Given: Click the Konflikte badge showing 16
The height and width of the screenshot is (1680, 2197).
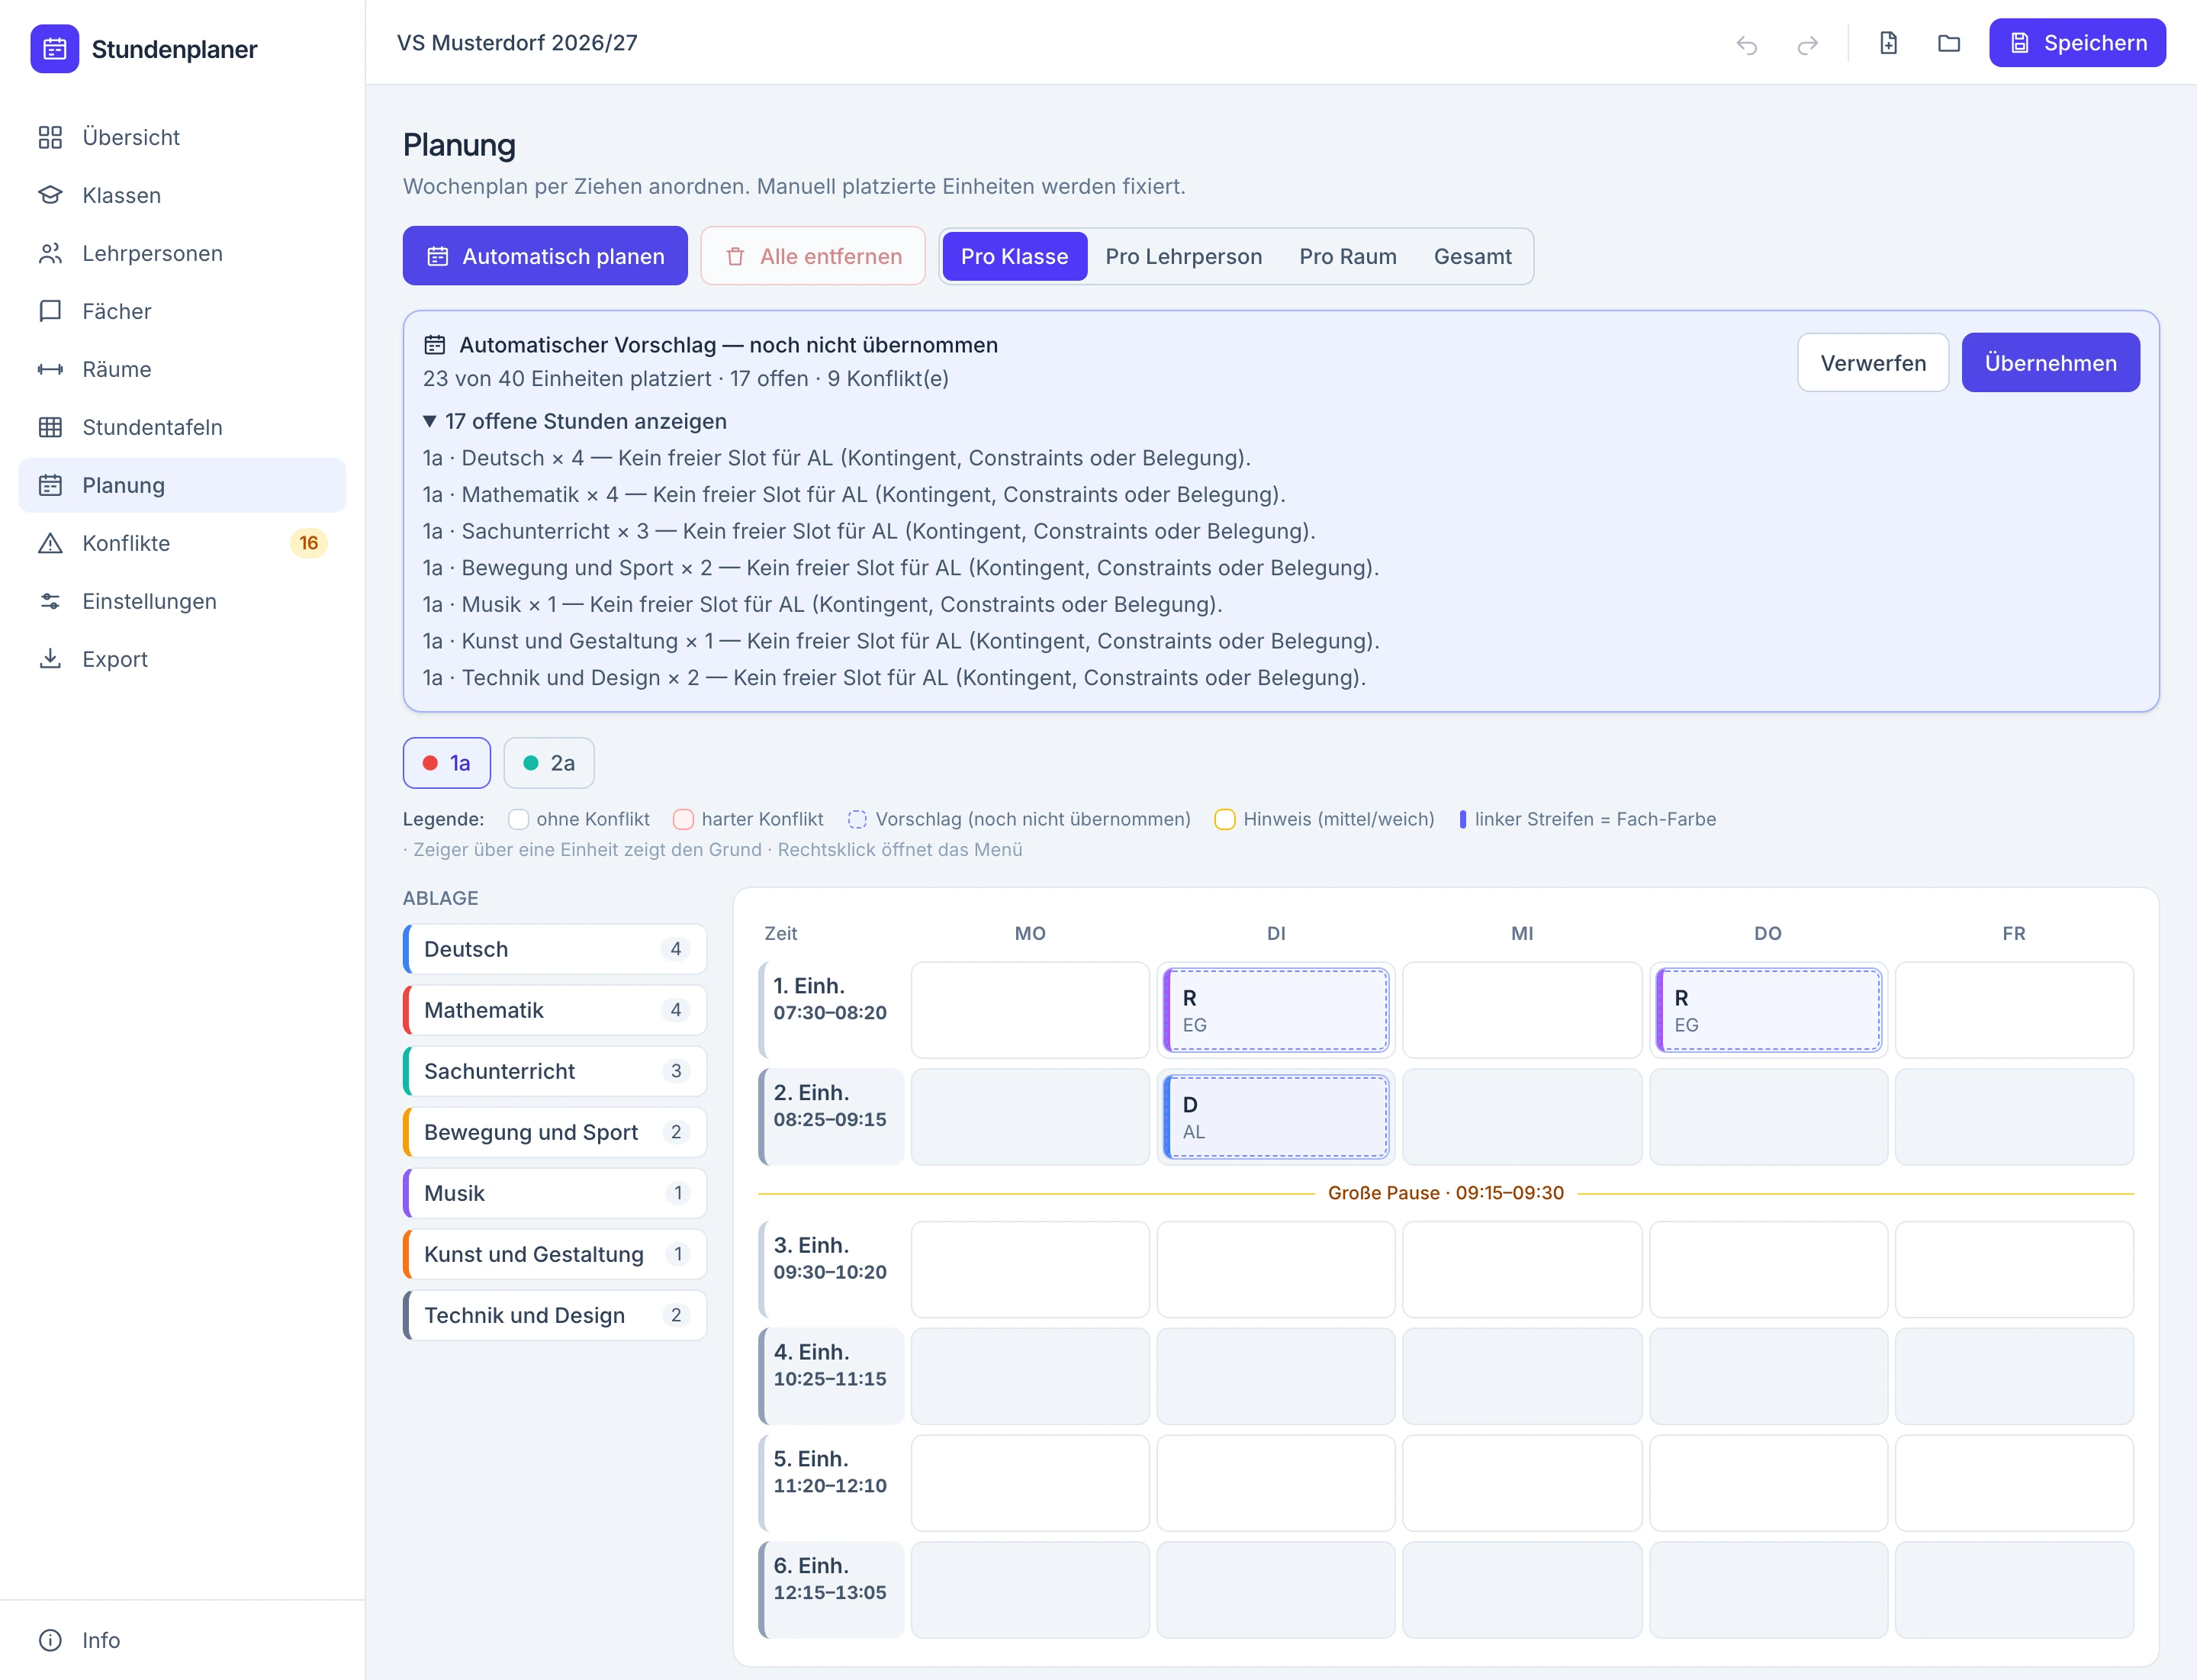Looking at the screenshot, I should (x=308, y=543).
